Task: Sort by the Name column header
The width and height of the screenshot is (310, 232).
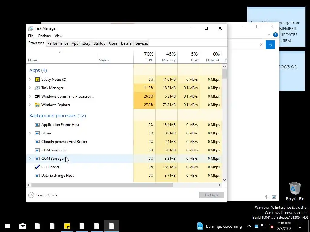Action: 61,57
